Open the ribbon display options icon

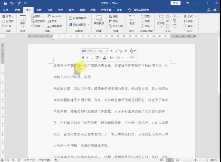[187, 3]
